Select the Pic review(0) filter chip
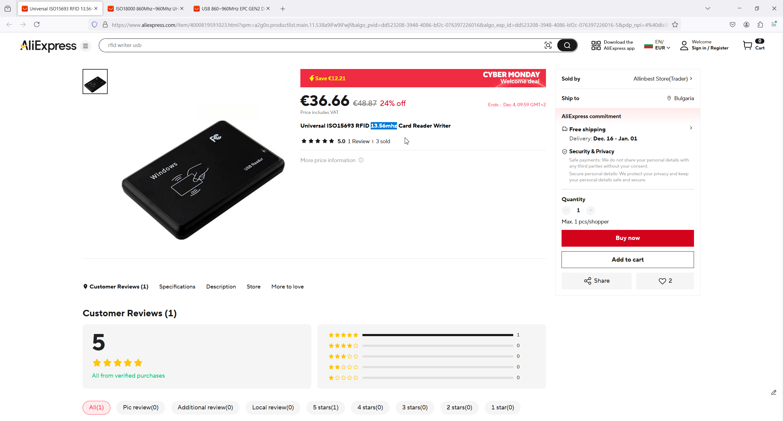 tap(141, 408)
